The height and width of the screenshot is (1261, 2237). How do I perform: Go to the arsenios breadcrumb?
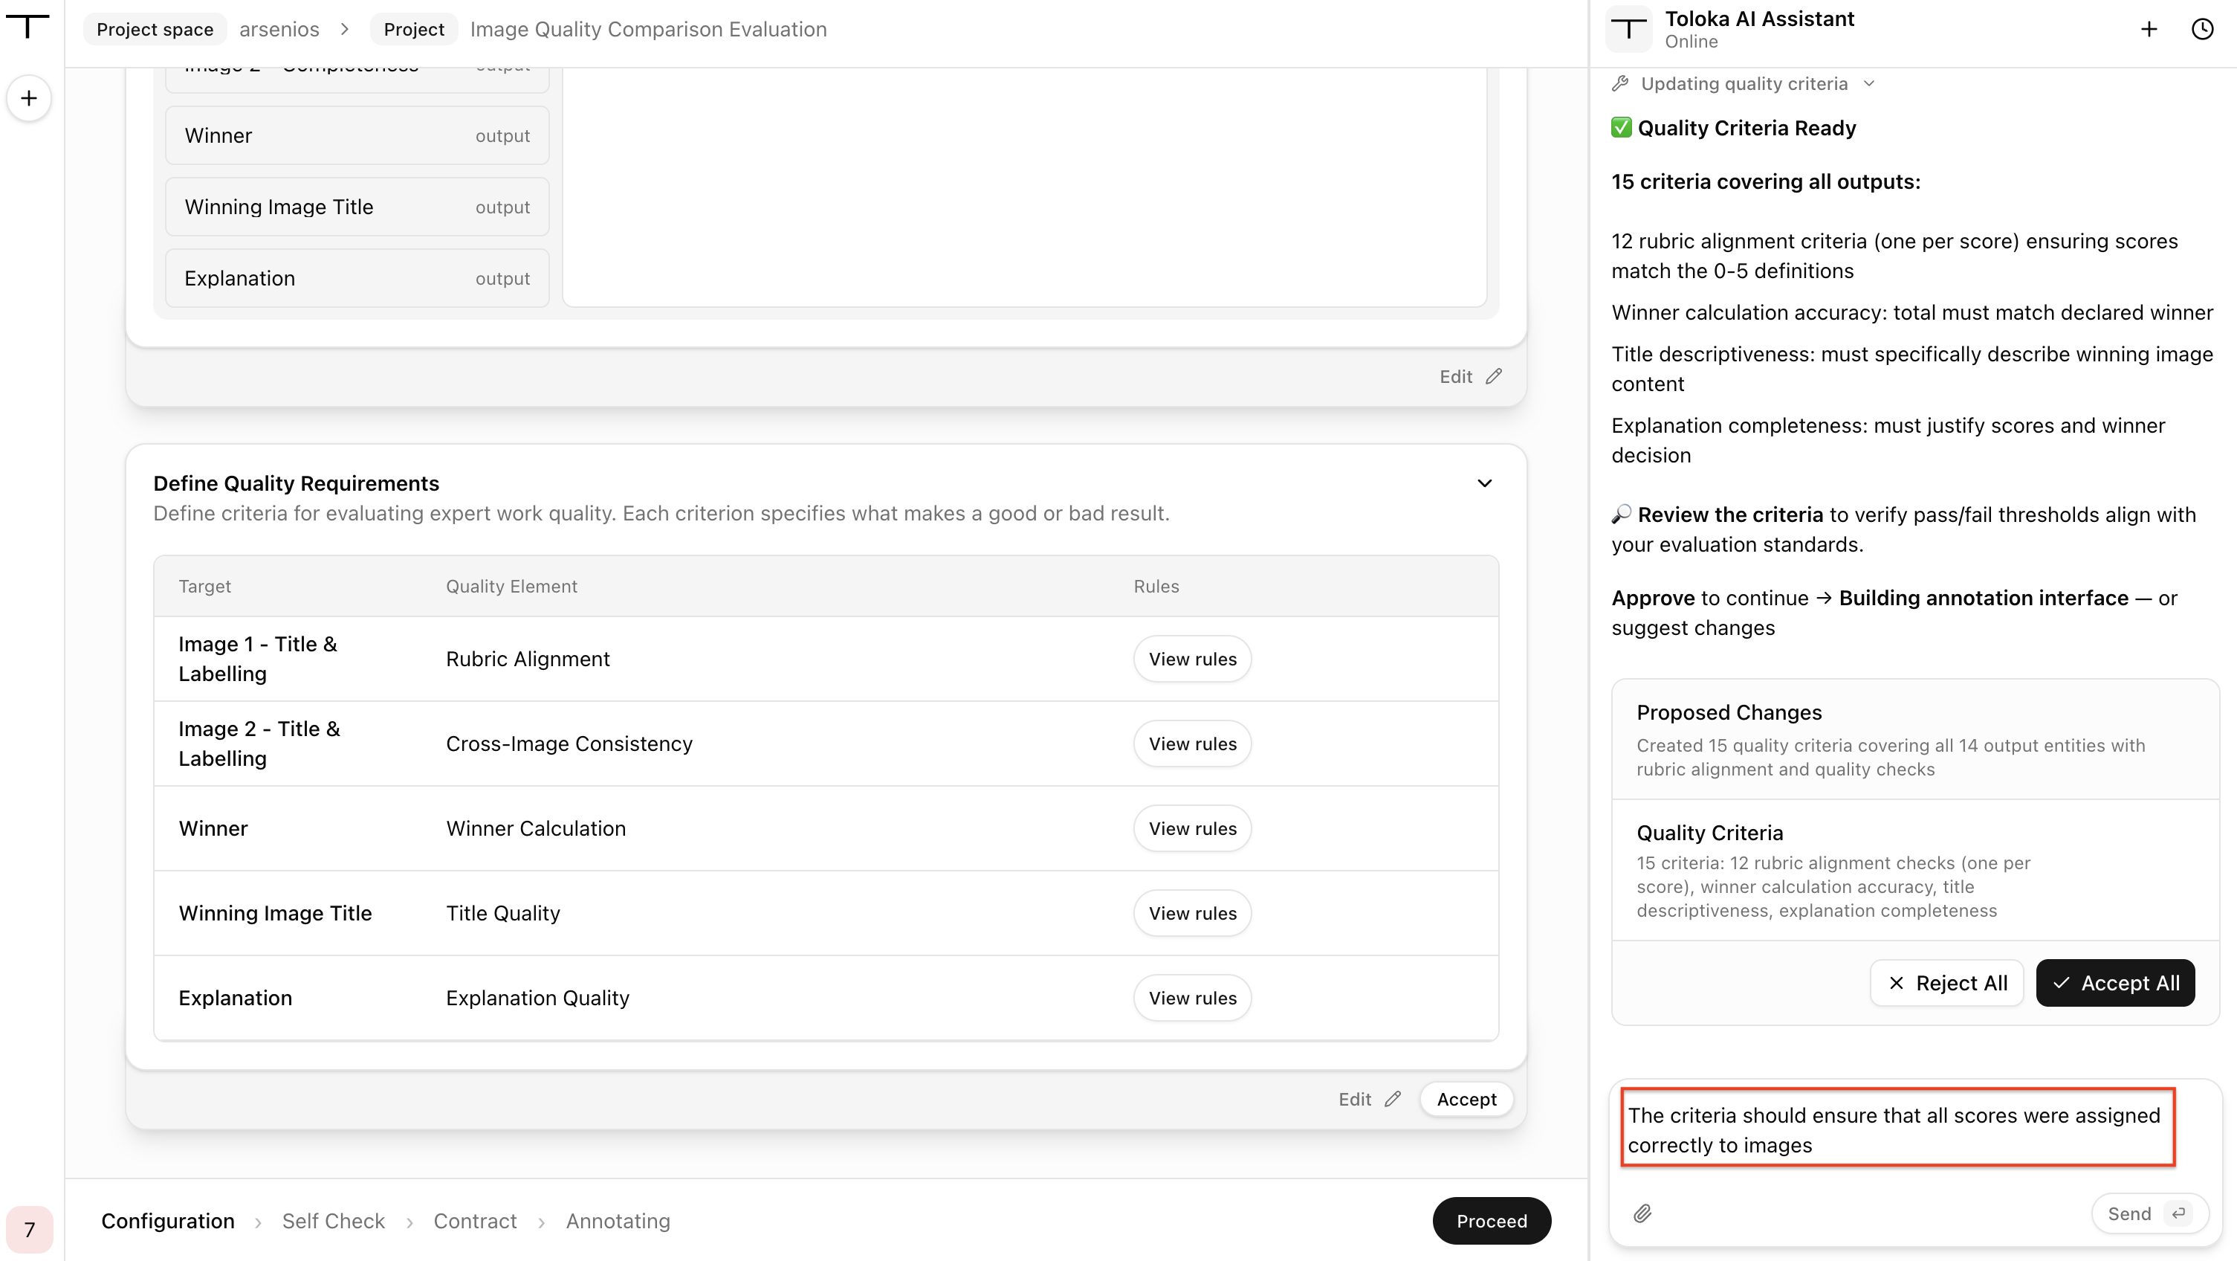279,30
